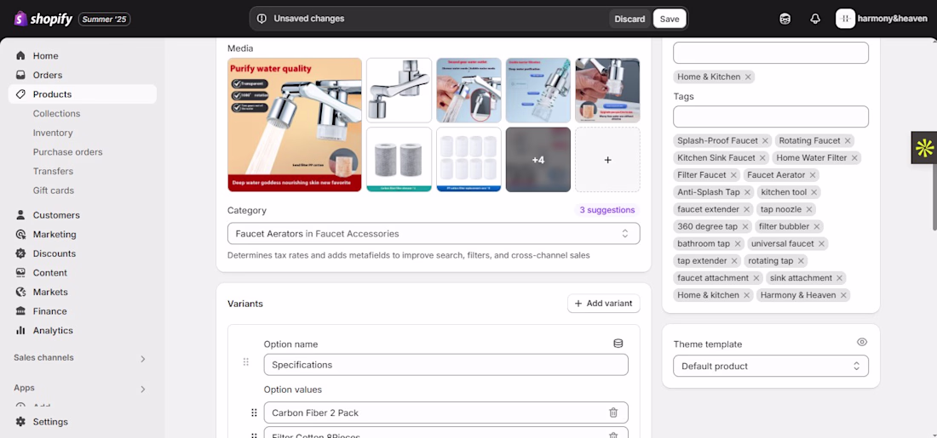Expand the Sales channels section
The image size is (937, 438).
[x=143, y=359]
